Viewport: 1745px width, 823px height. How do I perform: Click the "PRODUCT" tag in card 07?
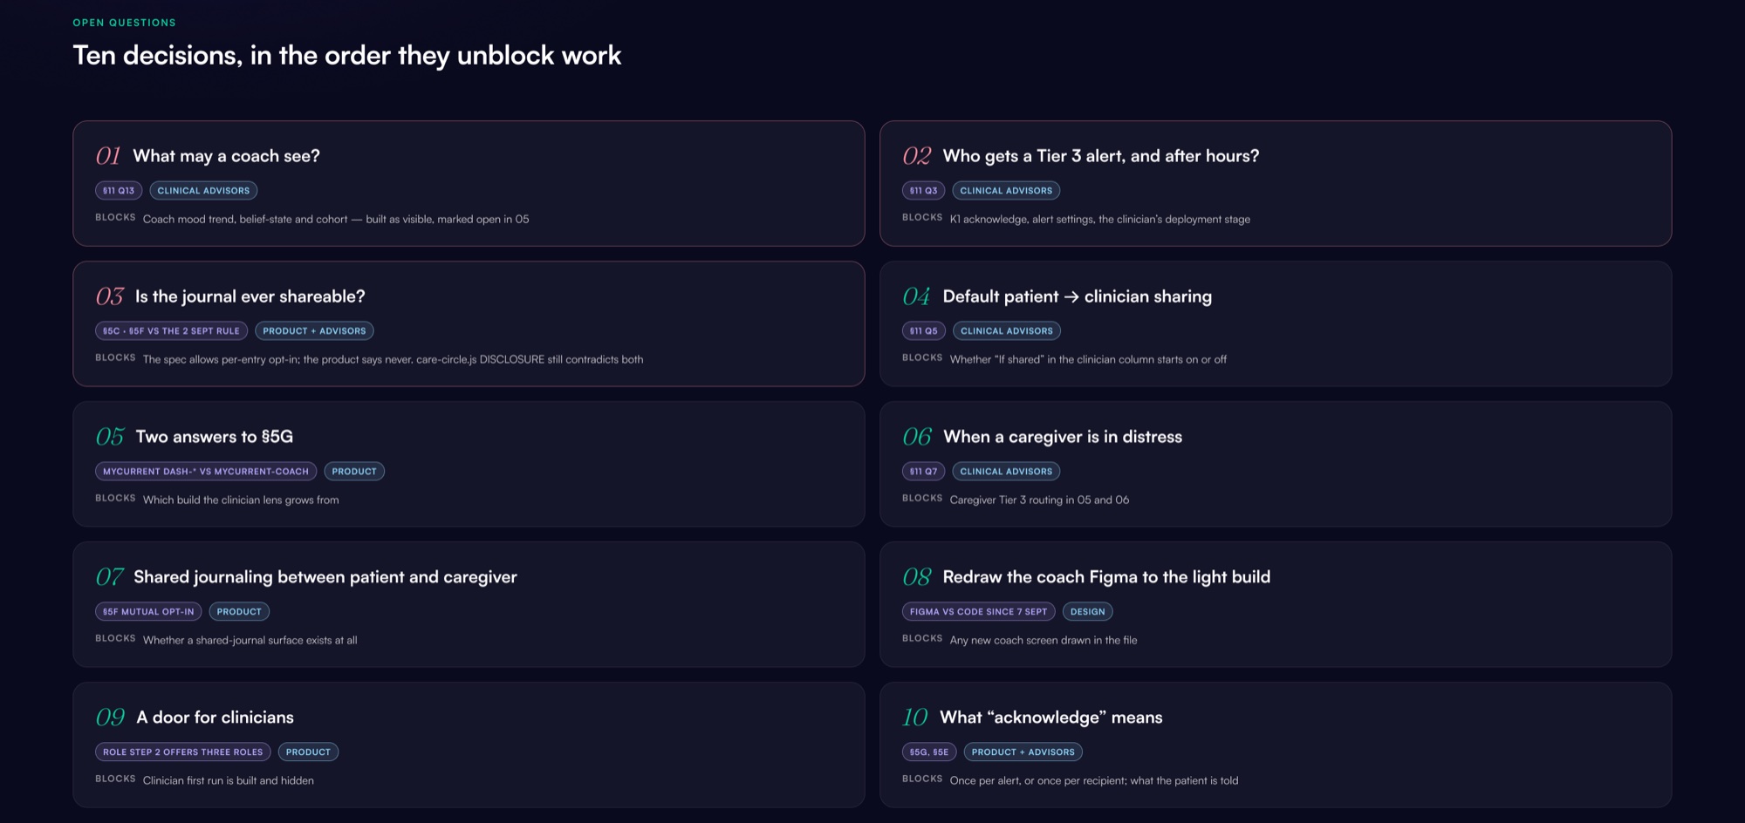pyautogui.click(x=239, y=611)
